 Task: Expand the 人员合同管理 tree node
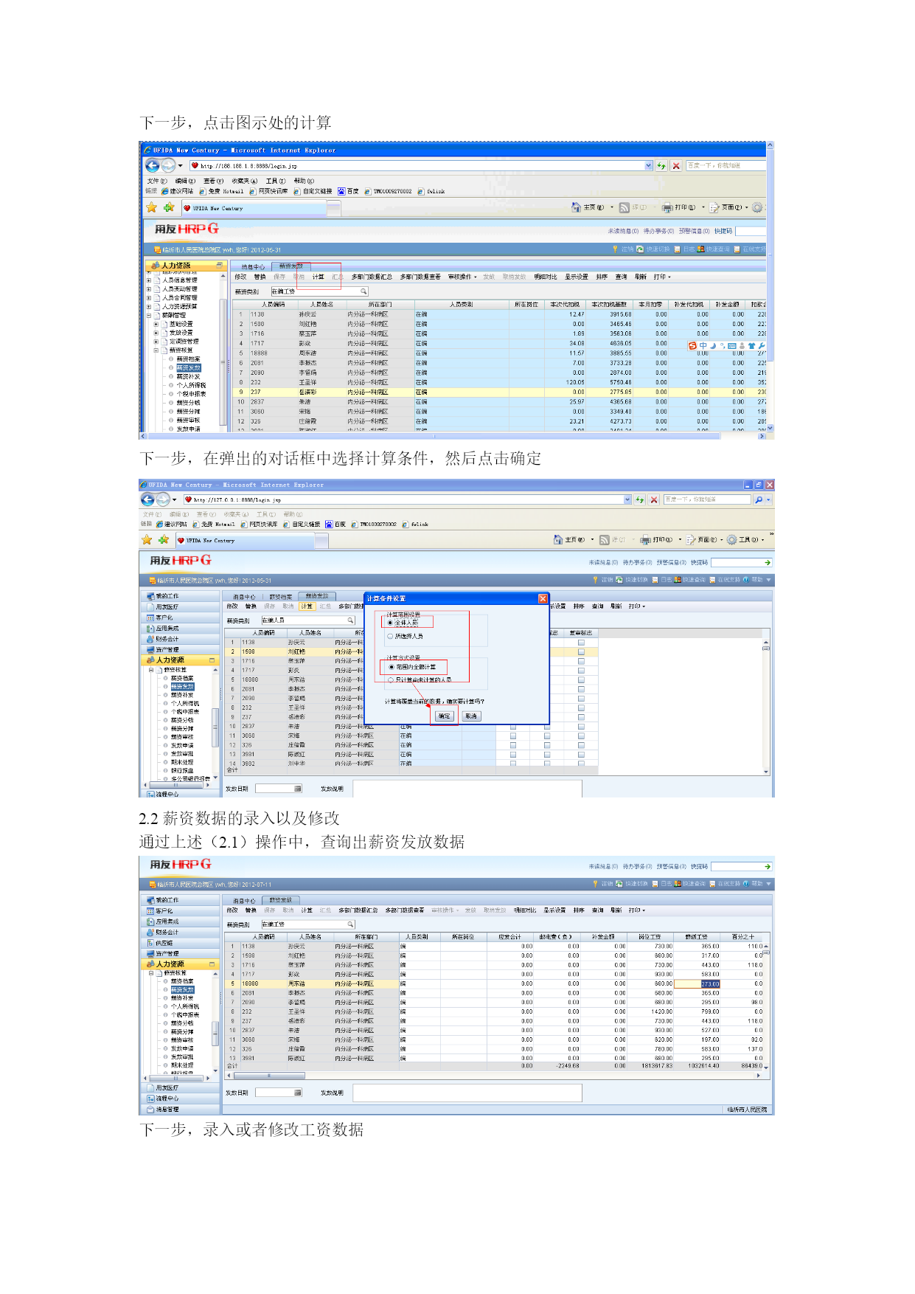click(149, 298)
